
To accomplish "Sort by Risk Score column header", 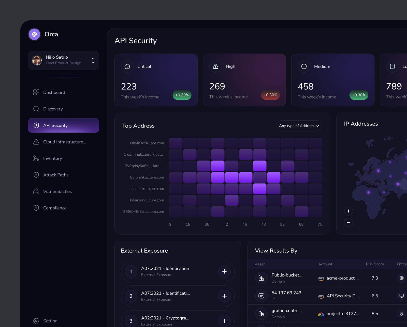I will (375, 264).
